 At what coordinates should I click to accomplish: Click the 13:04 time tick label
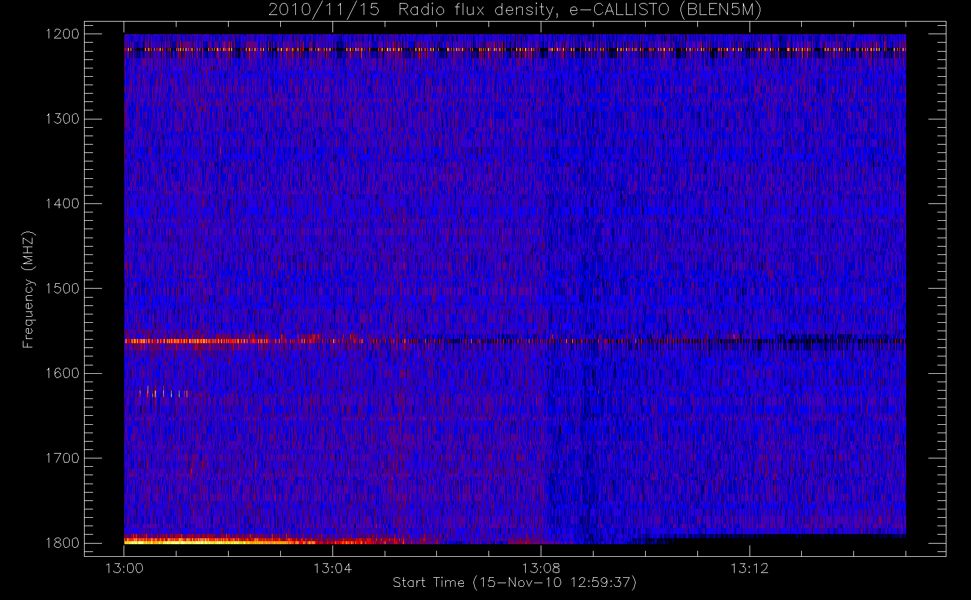coord(332,568)
